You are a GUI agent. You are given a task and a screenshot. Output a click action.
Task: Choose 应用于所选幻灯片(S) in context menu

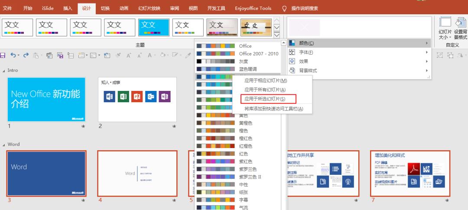point(272,99)
